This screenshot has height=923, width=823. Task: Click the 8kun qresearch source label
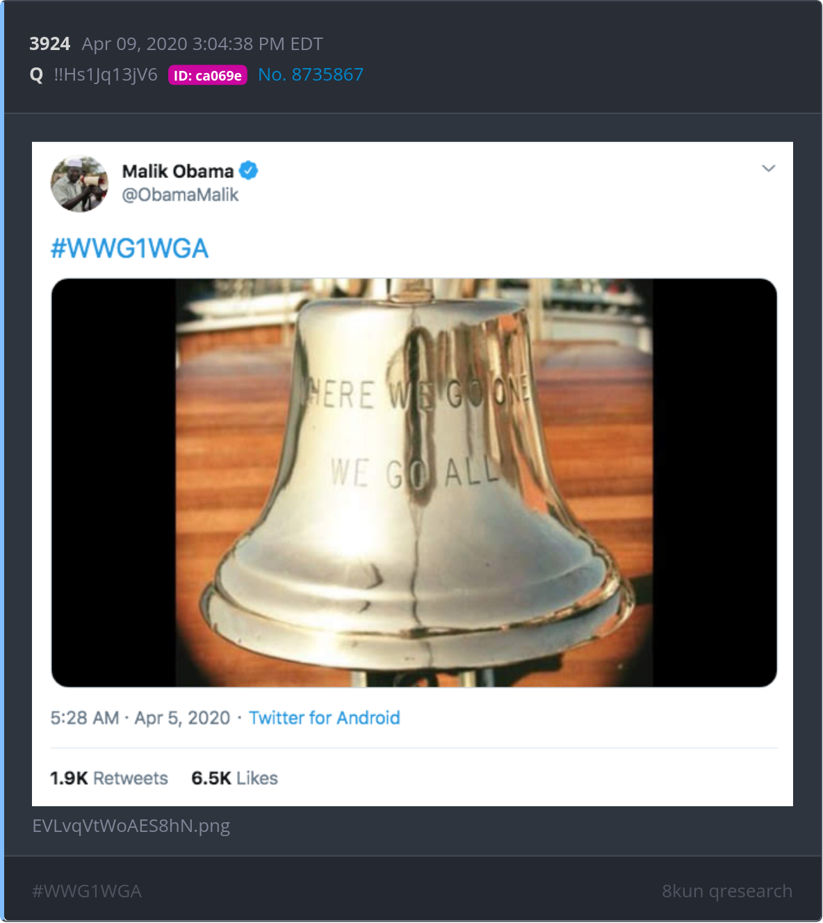point(727,891)
